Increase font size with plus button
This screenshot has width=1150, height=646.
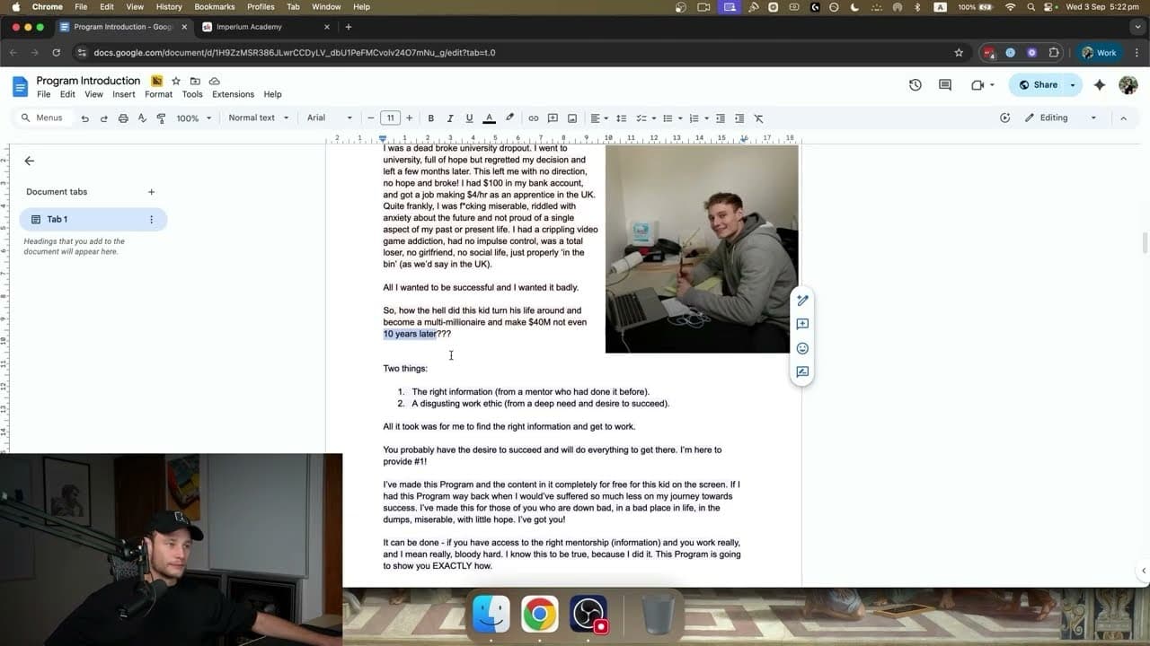410,118
